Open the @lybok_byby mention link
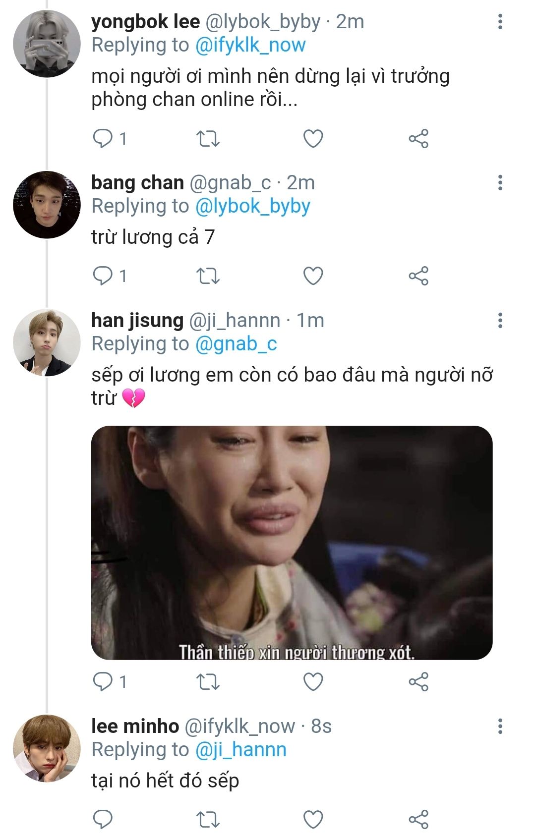This screenshot has height=839, width=535. click(253, 206)
